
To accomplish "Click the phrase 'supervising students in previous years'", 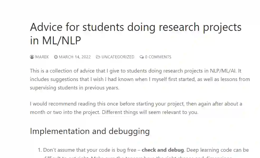I will click(x=75, y=88).
